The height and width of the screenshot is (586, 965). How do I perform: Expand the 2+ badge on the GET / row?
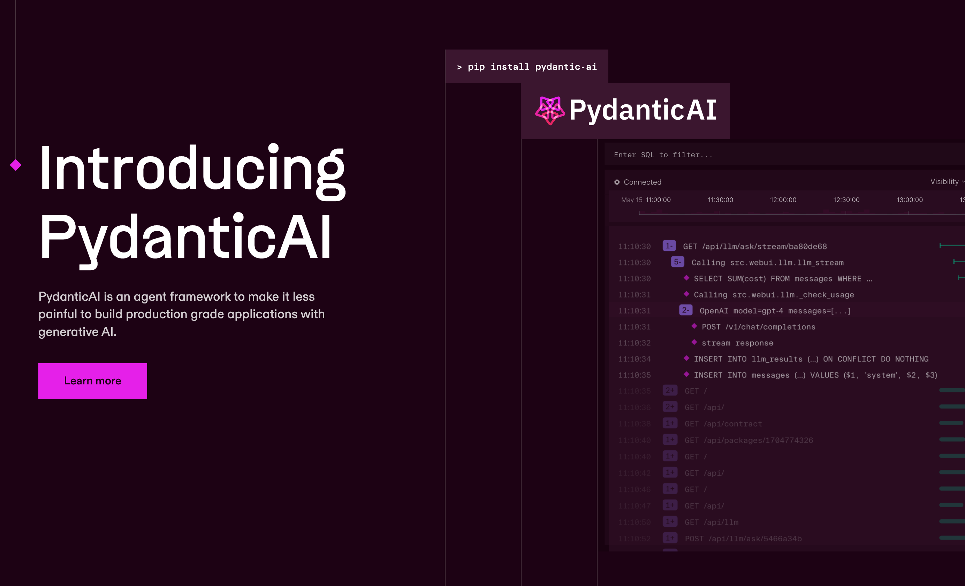coord(670,390)
